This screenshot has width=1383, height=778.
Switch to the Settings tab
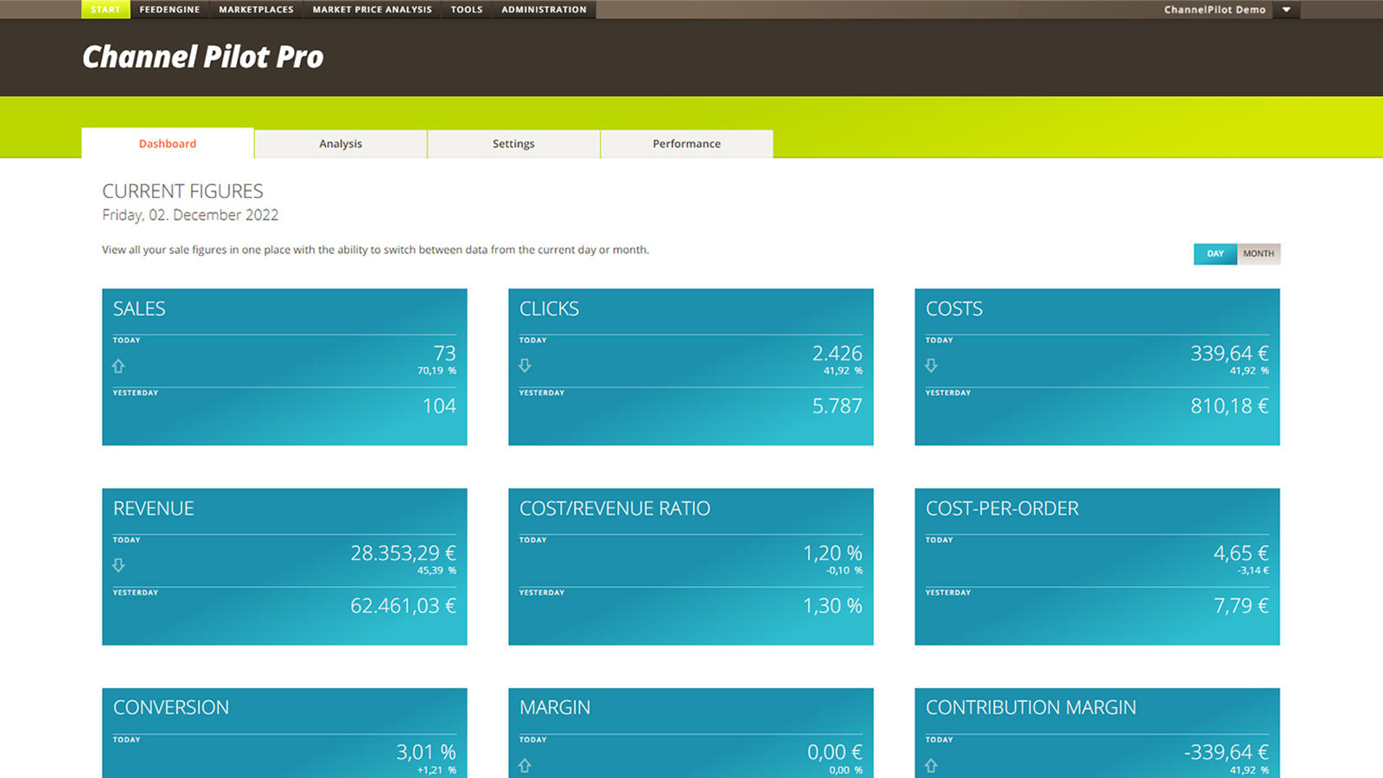[x=513, y=143]
